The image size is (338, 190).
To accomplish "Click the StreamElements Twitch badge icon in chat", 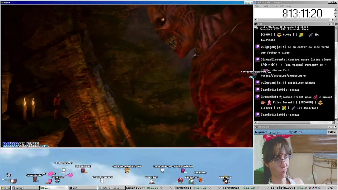I will 257,59.
